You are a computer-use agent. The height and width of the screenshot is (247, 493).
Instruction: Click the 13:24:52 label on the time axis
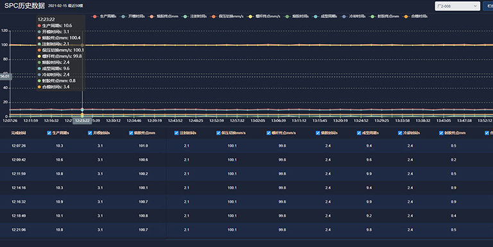[x=361, y=121]
